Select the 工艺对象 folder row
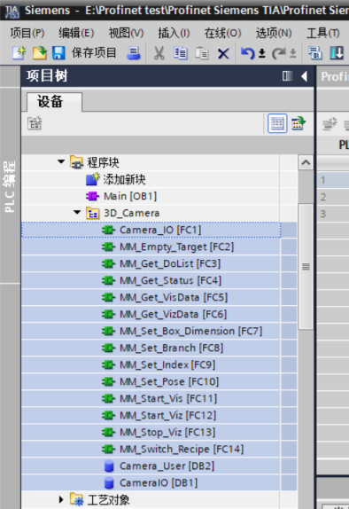349x509 pixels. point(151,500)
